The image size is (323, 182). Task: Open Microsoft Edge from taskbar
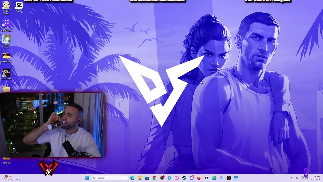tap(132, 178)
